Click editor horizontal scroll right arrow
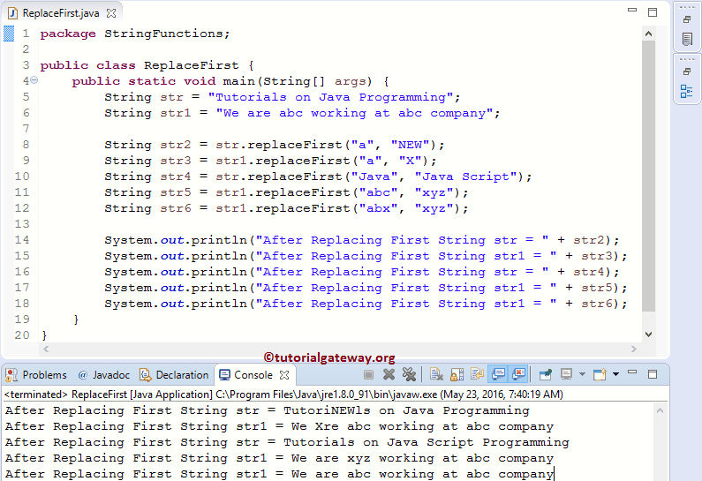Screen dimensions: 702x481 [633, 349]
